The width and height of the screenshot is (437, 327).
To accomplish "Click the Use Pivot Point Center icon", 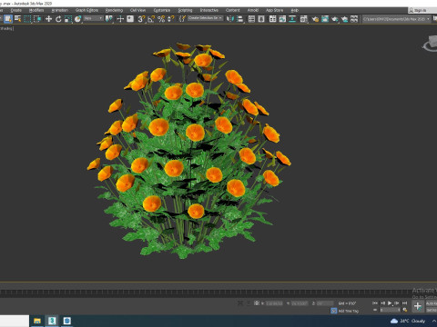I will (x=109, y=19).
